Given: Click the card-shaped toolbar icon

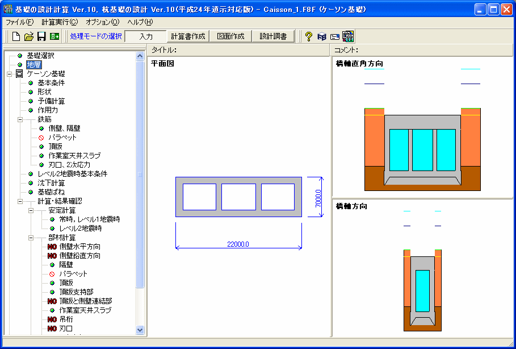Looking at the screenshot, I should click(335, 36).
